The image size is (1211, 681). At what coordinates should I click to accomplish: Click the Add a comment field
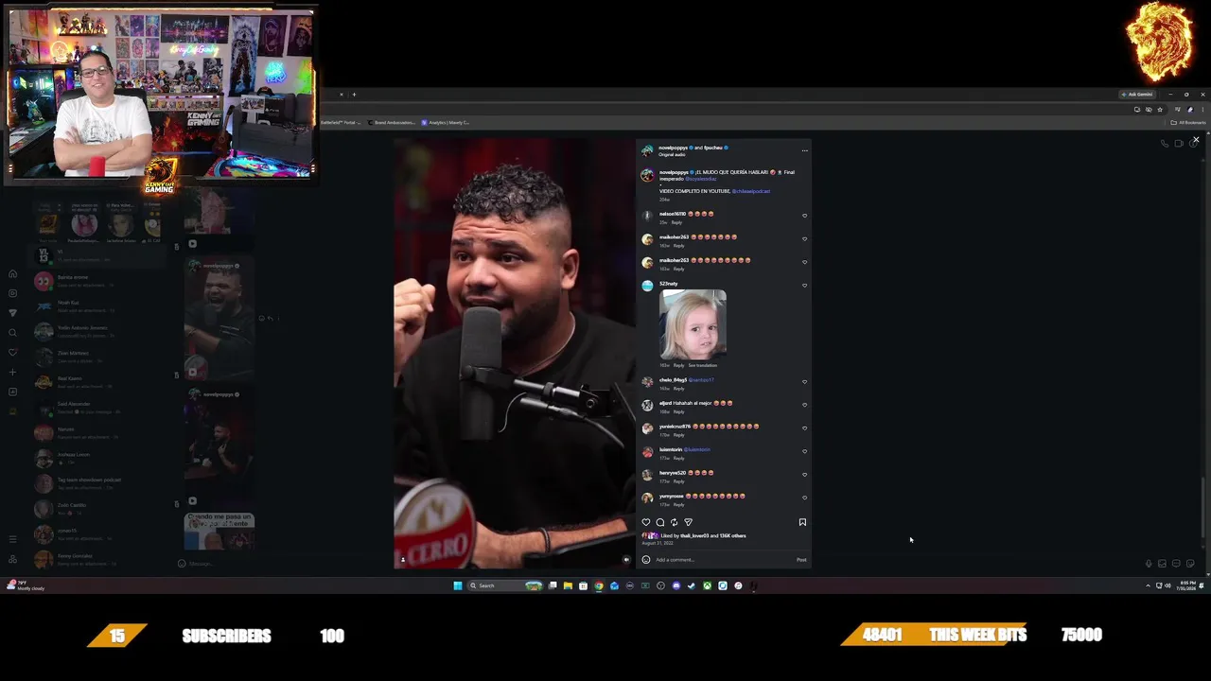724,560
